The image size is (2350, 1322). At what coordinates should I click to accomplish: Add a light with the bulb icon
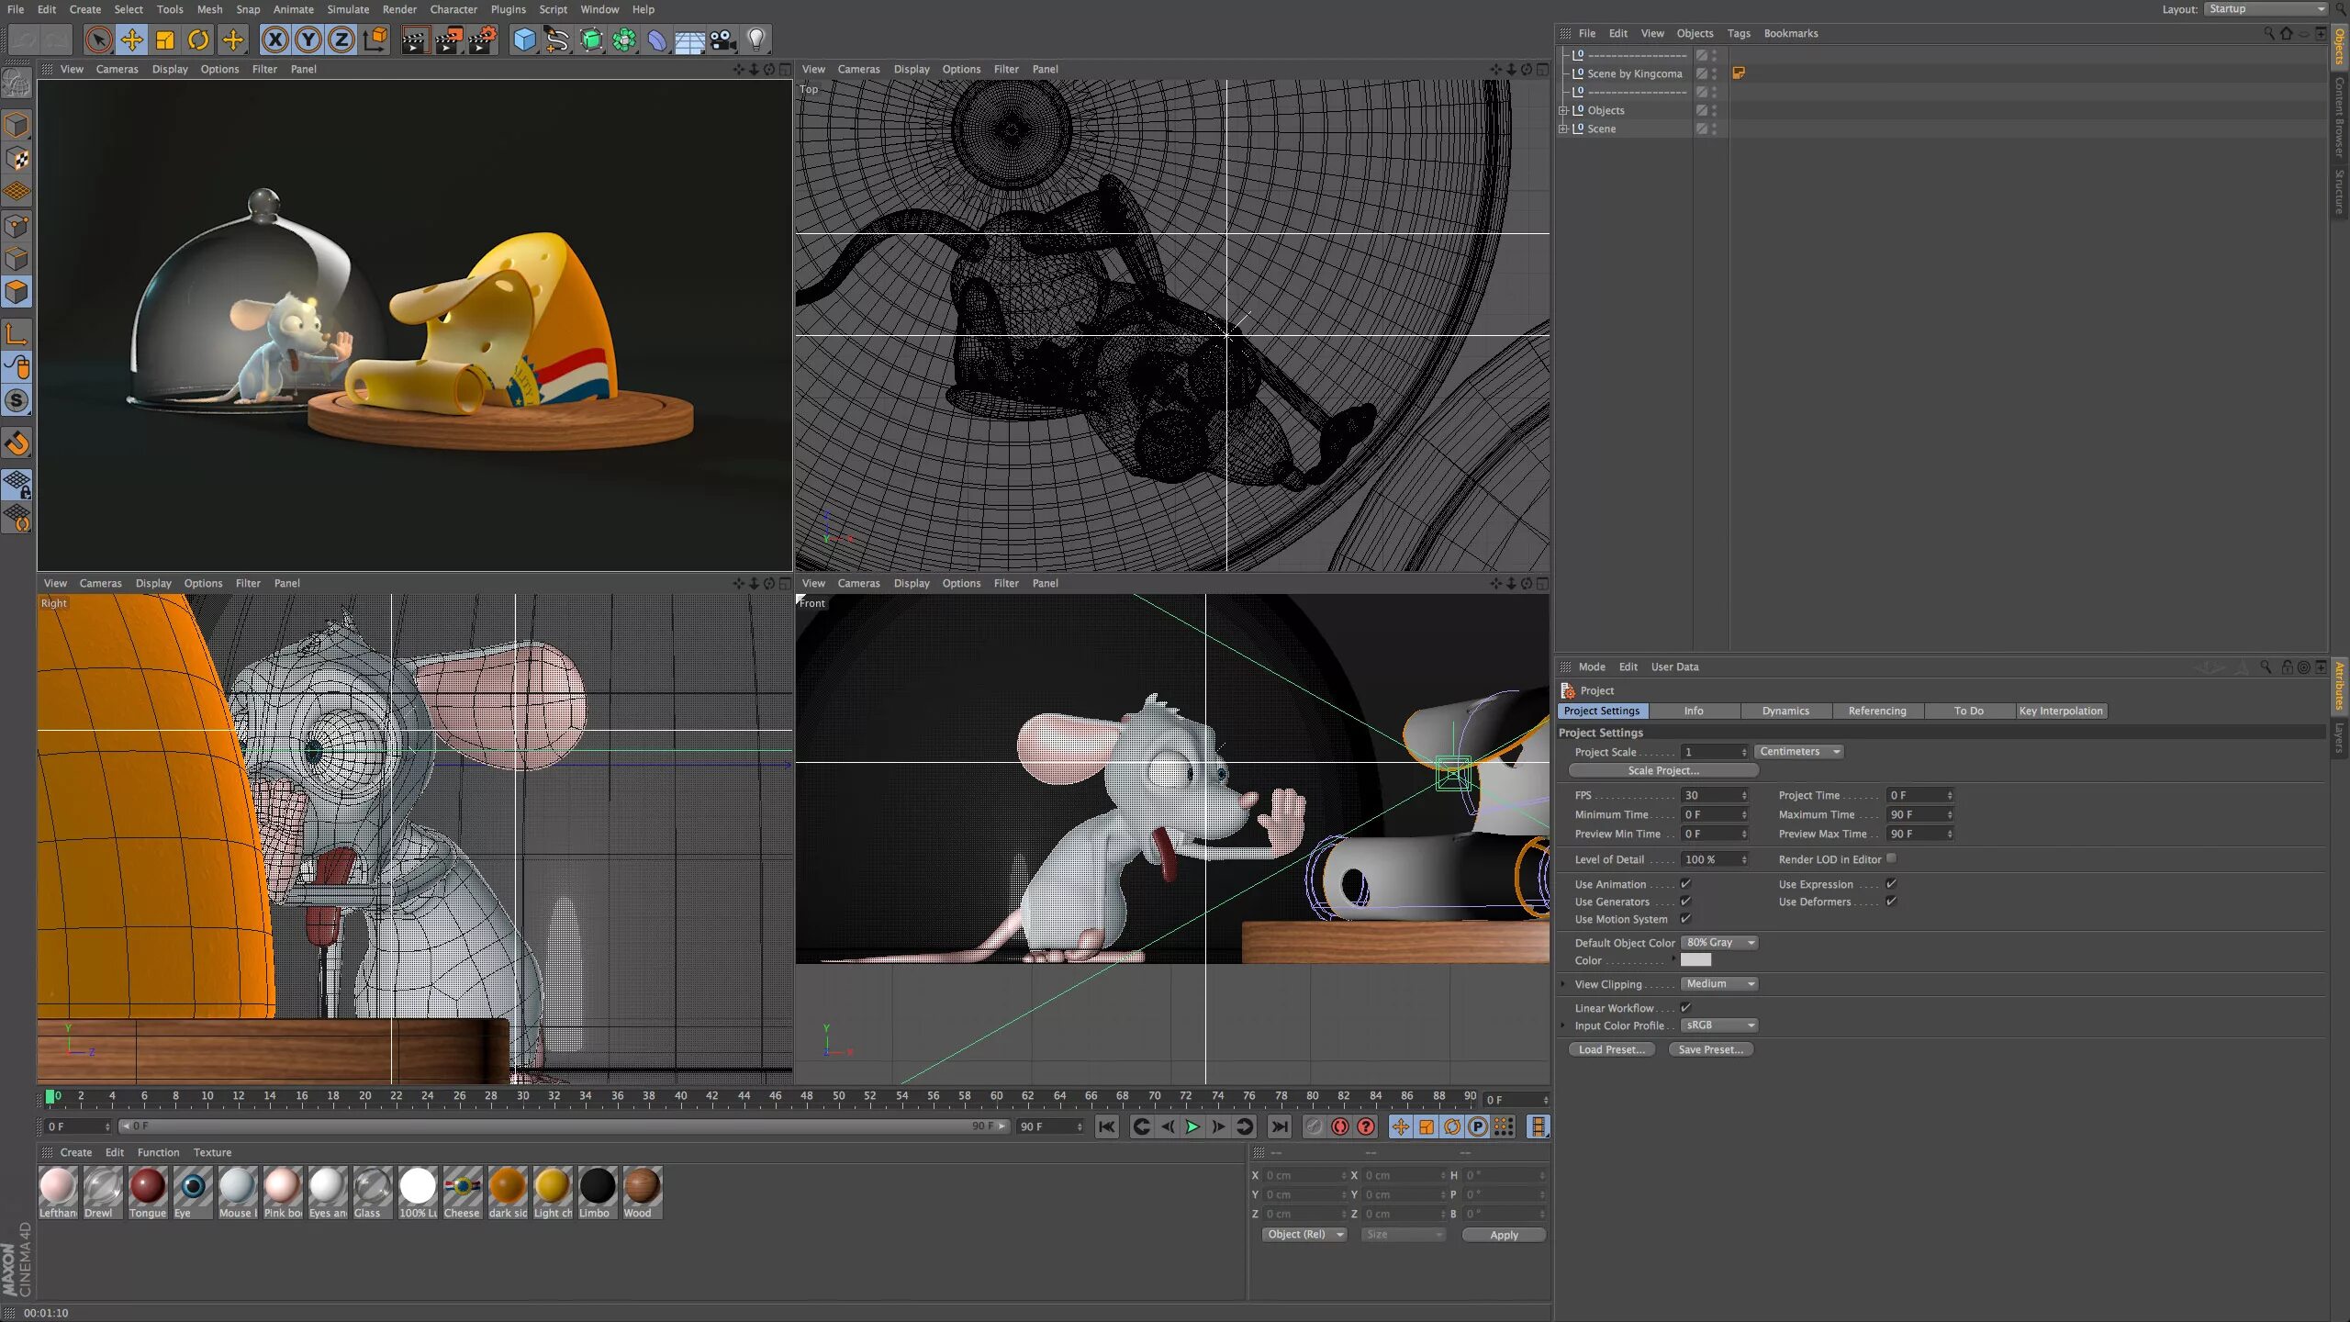(756, 39)
